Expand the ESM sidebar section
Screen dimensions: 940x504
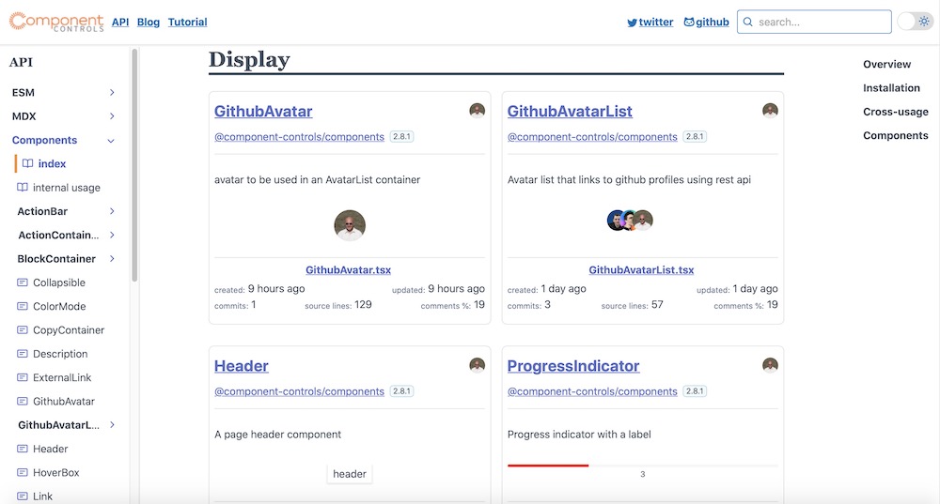(x=112, y=92)
